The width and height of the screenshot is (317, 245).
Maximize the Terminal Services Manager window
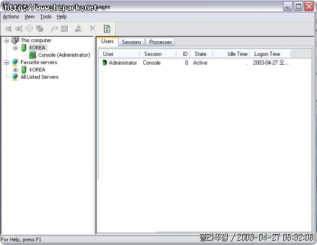pyautogui.click(x=299, y=6)
